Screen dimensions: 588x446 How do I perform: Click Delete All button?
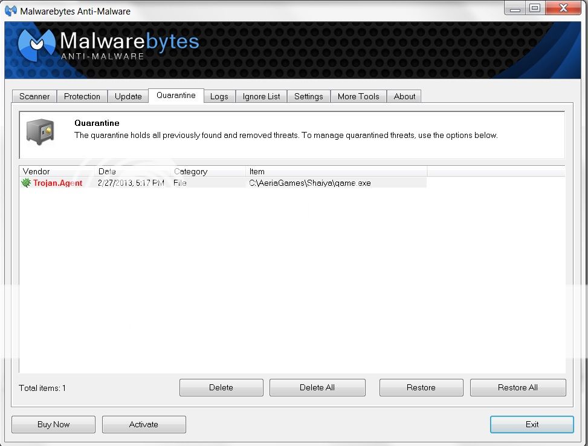(x=317, y=387)
